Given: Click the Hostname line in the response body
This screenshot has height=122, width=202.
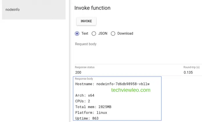Looking at the screenshot, I should tap(112, 84).
